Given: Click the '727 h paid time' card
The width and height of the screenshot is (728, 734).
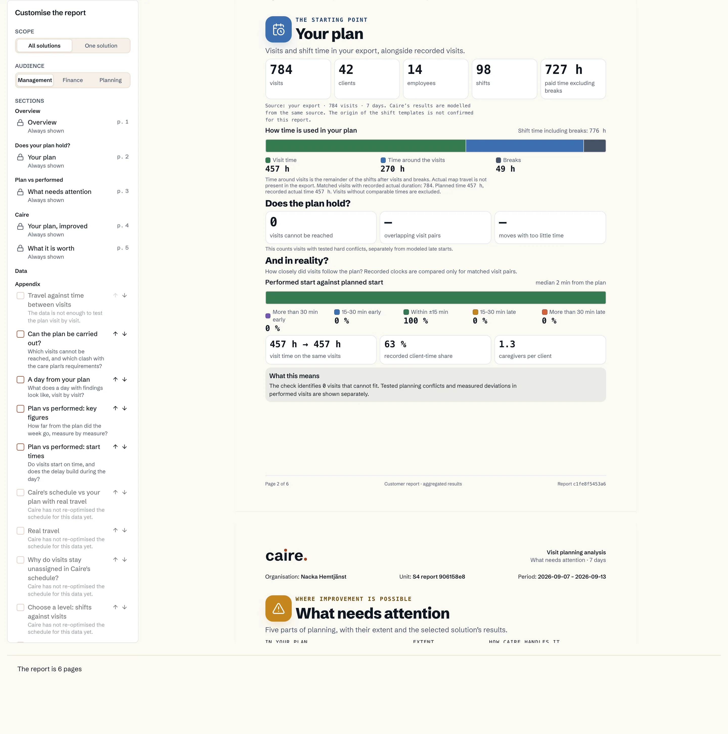Looking at the screenshot, I should pos(573,79).
